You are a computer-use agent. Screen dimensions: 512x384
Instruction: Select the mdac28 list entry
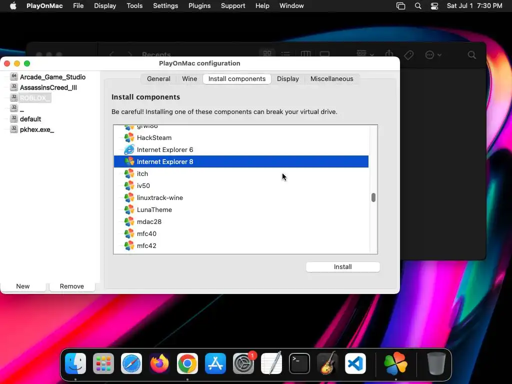coord(241,221)
